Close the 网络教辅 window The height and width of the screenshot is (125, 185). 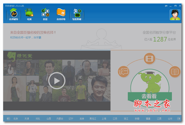tap(180, 6)
